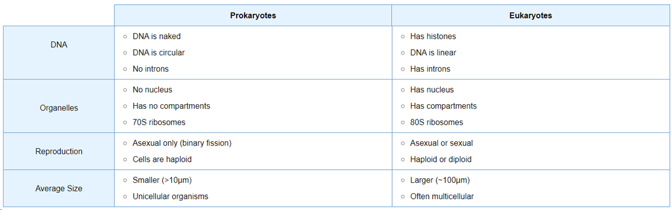Click the Reproduction row label
The height and width of the screenshot is (210, 672).
click(x=59, y=152)
